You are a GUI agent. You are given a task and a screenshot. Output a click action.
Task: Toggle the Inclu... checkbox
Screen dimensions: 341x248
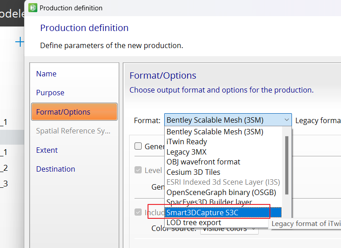139,212
